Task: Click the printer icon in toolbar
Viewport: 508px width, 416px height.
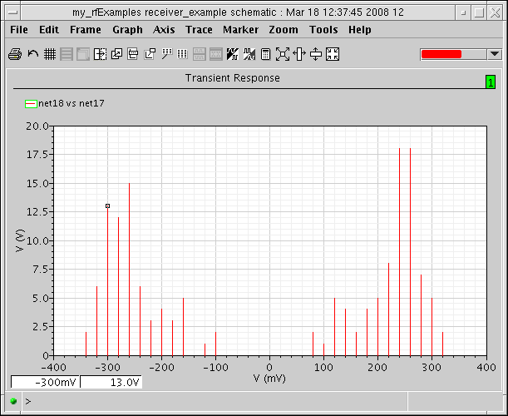Action: [x=14, y=54]
